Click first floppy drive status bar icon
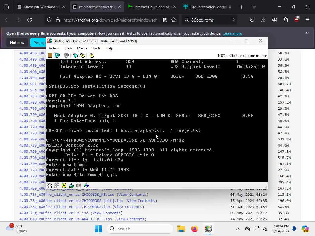The image size is (315, 236). (49, 186)
